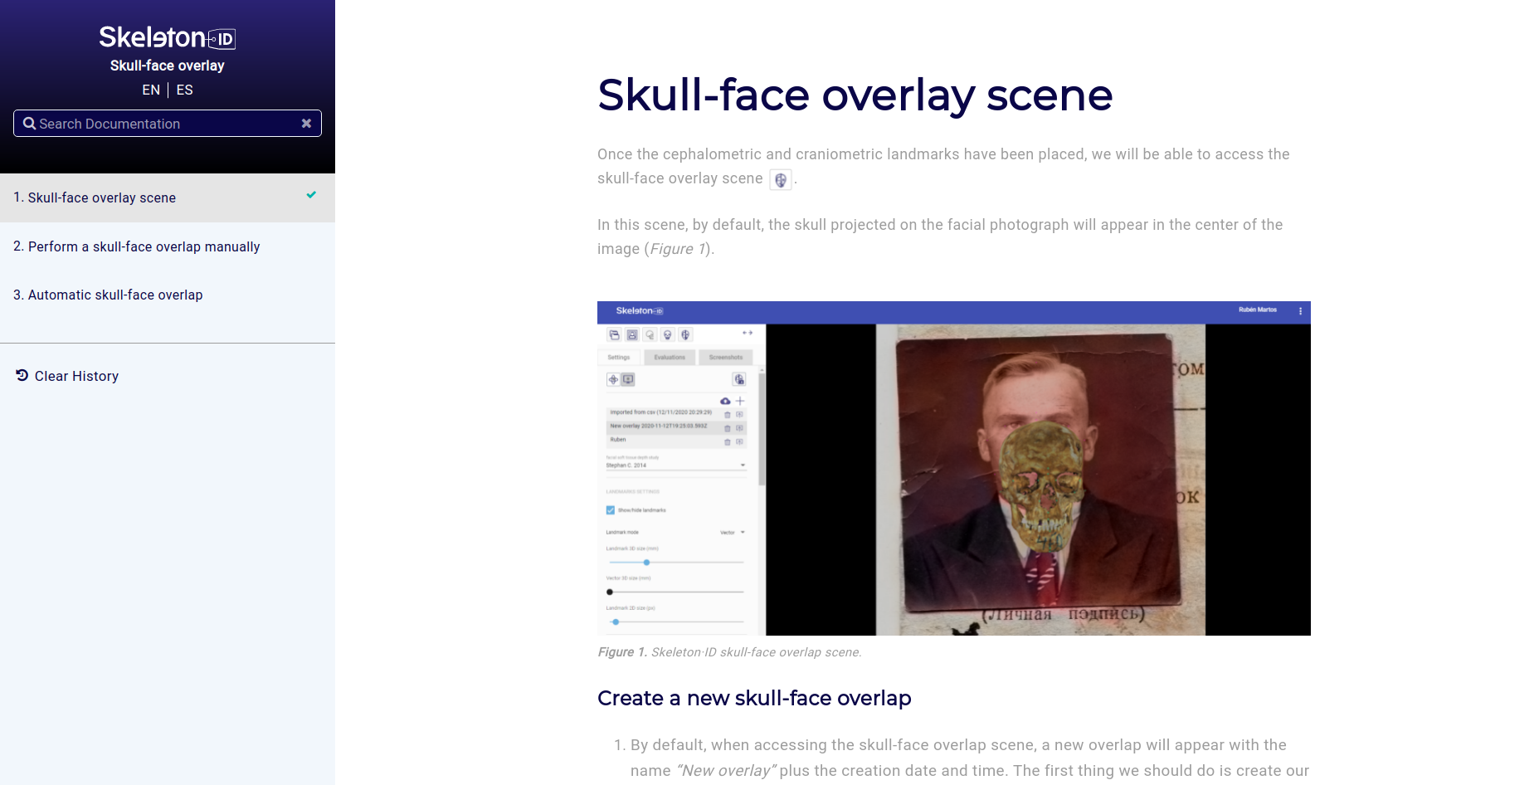Open the skull model tool icon
This screenshot has width=1539, height=785.
click(668, 334)
